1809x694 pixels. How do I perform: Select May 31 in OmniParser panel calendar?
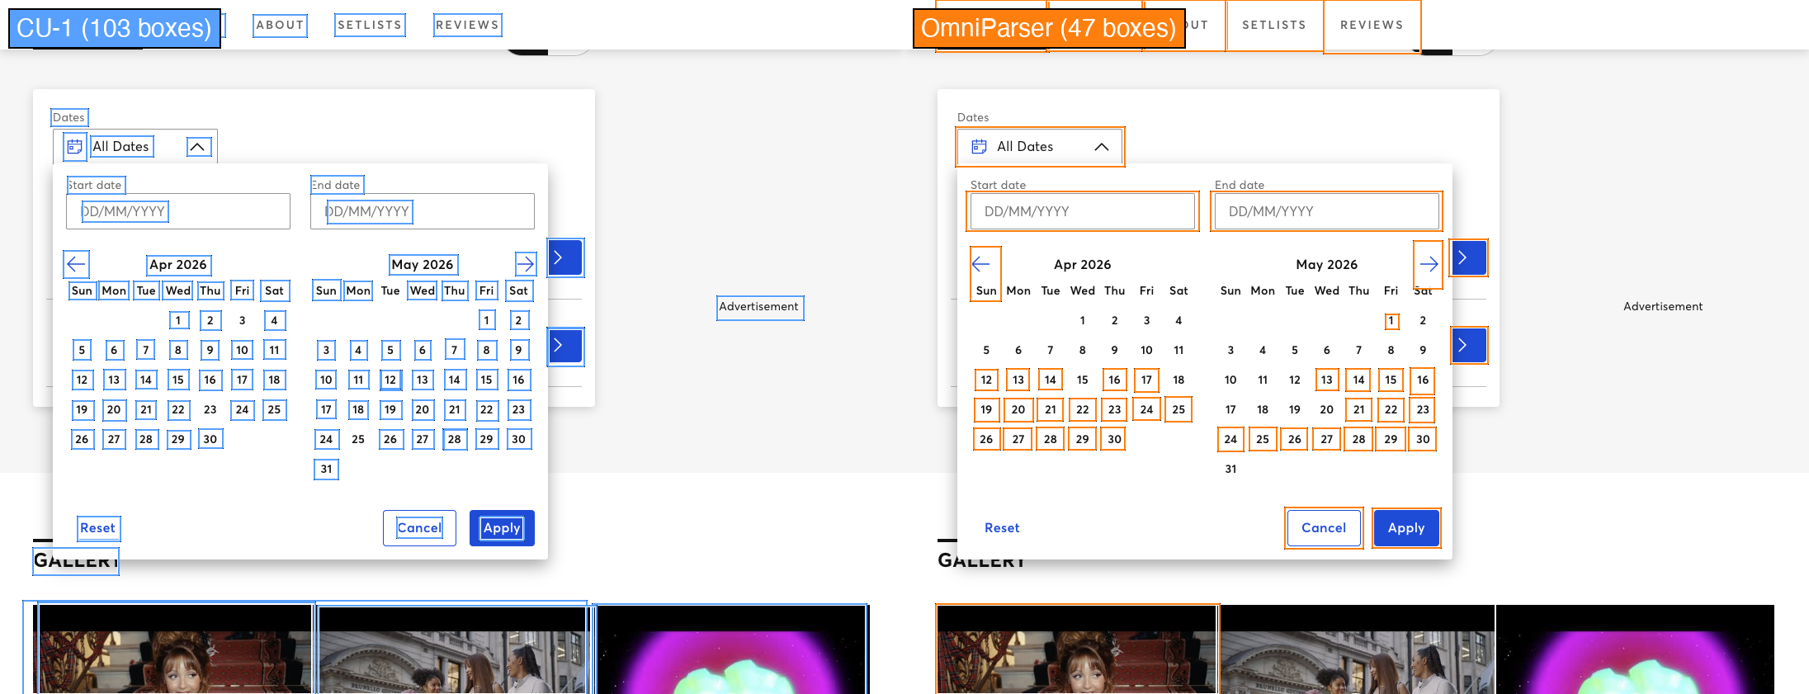coord(1231,469)
